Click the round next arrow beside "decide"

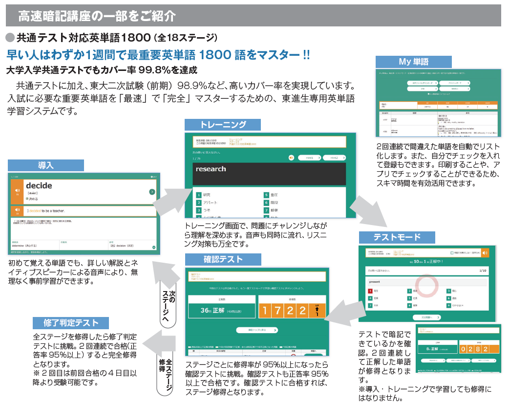(x=152, y=192)
